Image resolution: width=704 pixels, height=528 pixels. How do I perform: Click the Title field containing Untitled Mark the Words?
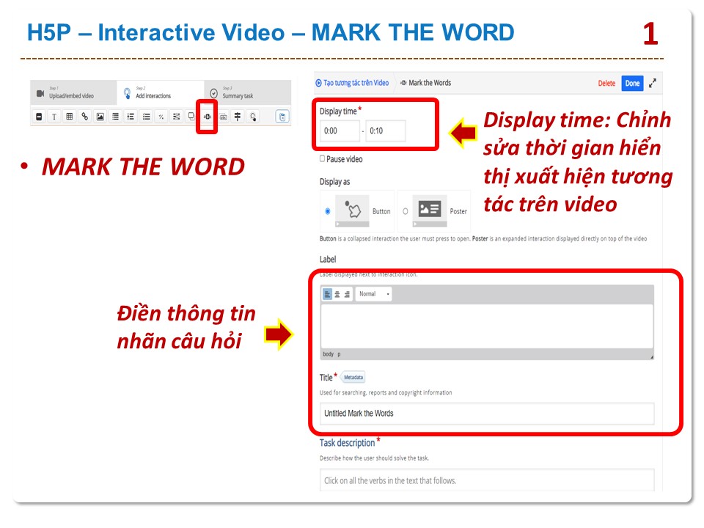486,414
